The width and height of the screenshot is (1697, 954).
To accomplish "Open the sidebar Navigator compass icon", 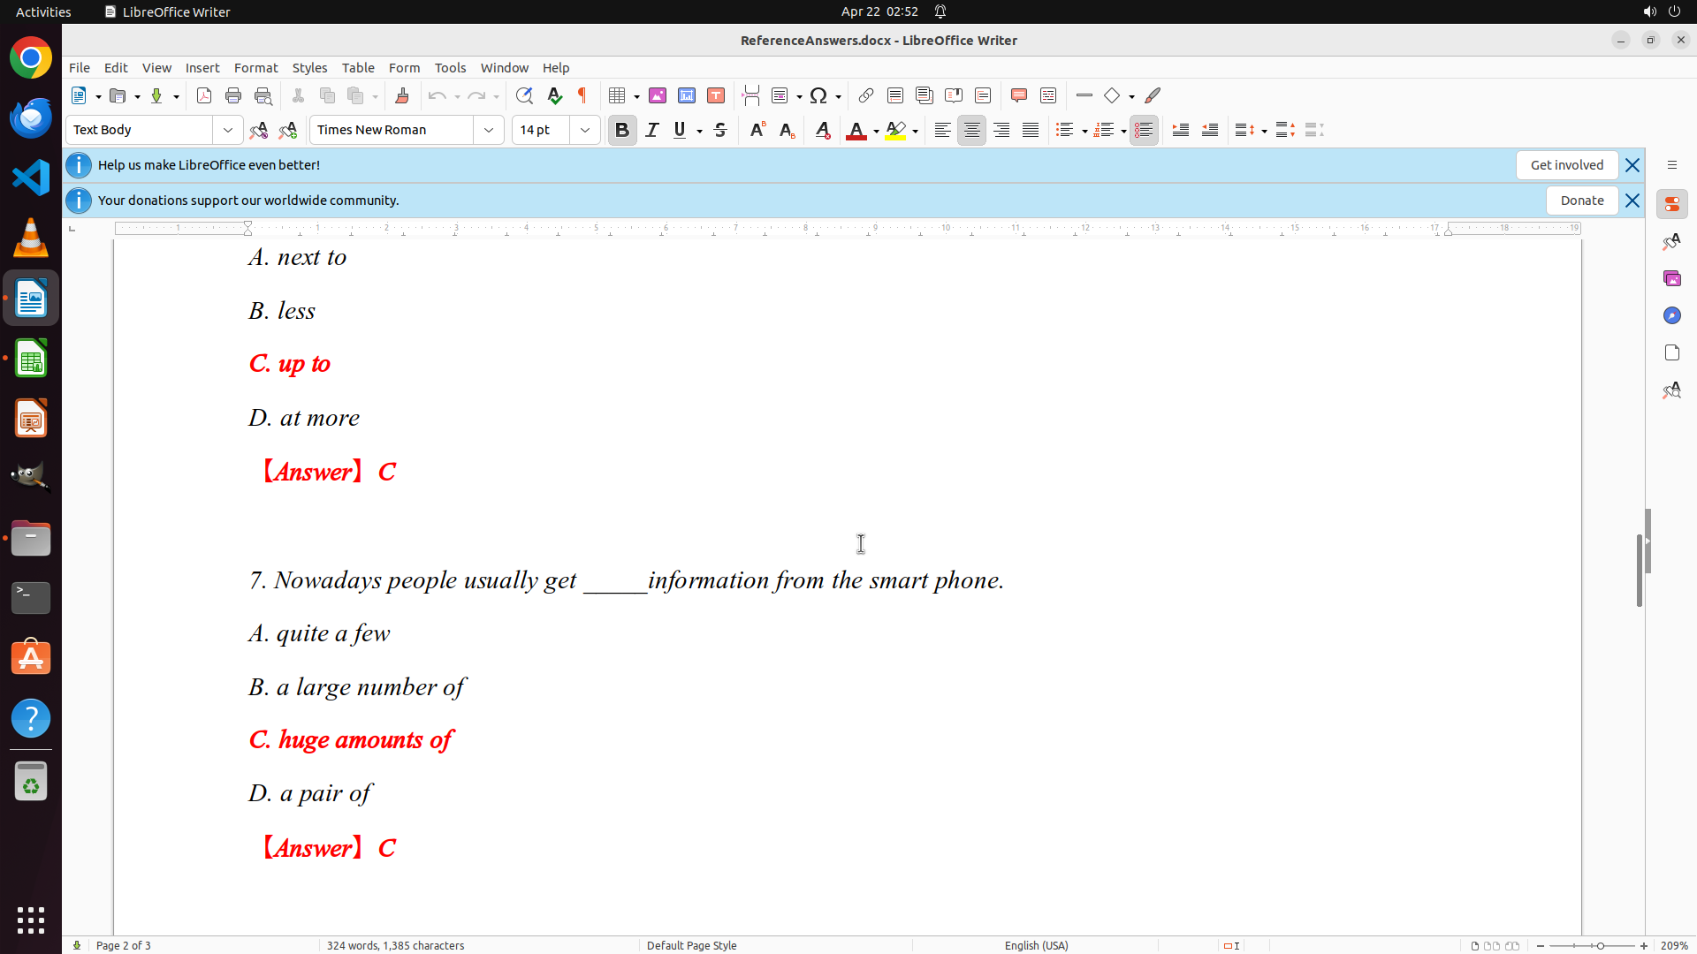I will click(x=1671, y=315).
